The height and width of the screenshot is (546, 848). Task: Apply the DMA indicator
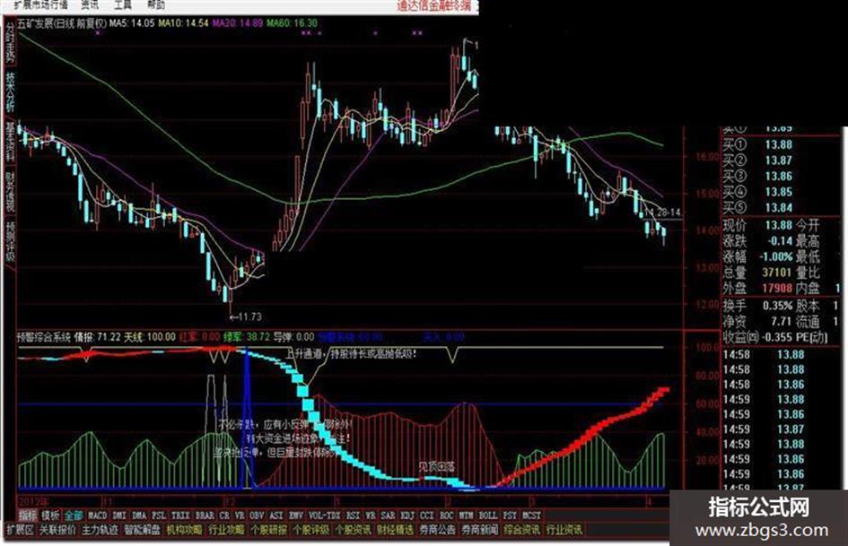point(139,516)
